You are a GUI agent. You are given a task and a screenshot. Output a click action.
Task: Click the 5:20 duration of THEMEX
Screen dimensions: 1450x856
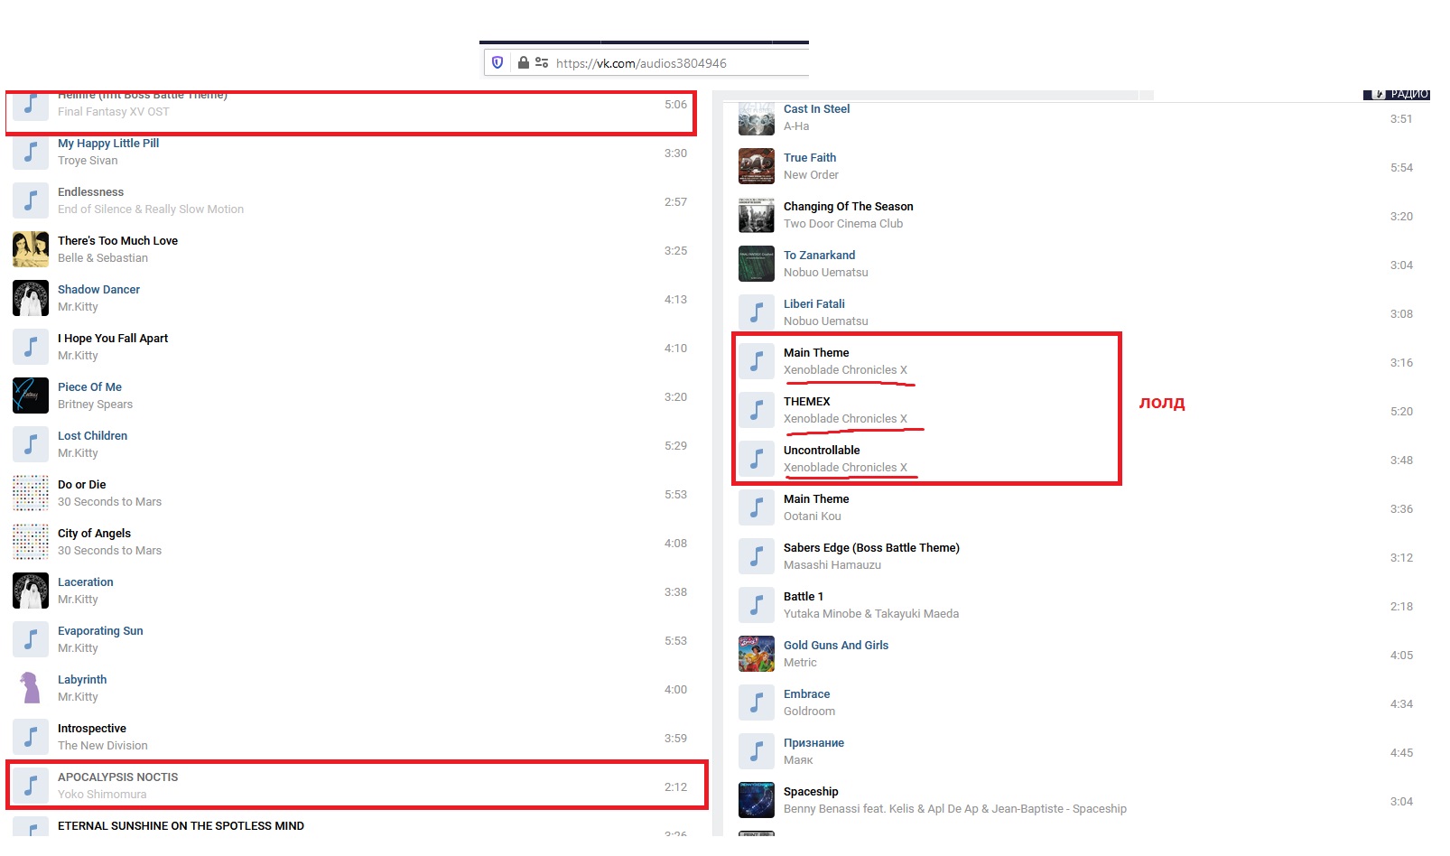pos(1401,412)
